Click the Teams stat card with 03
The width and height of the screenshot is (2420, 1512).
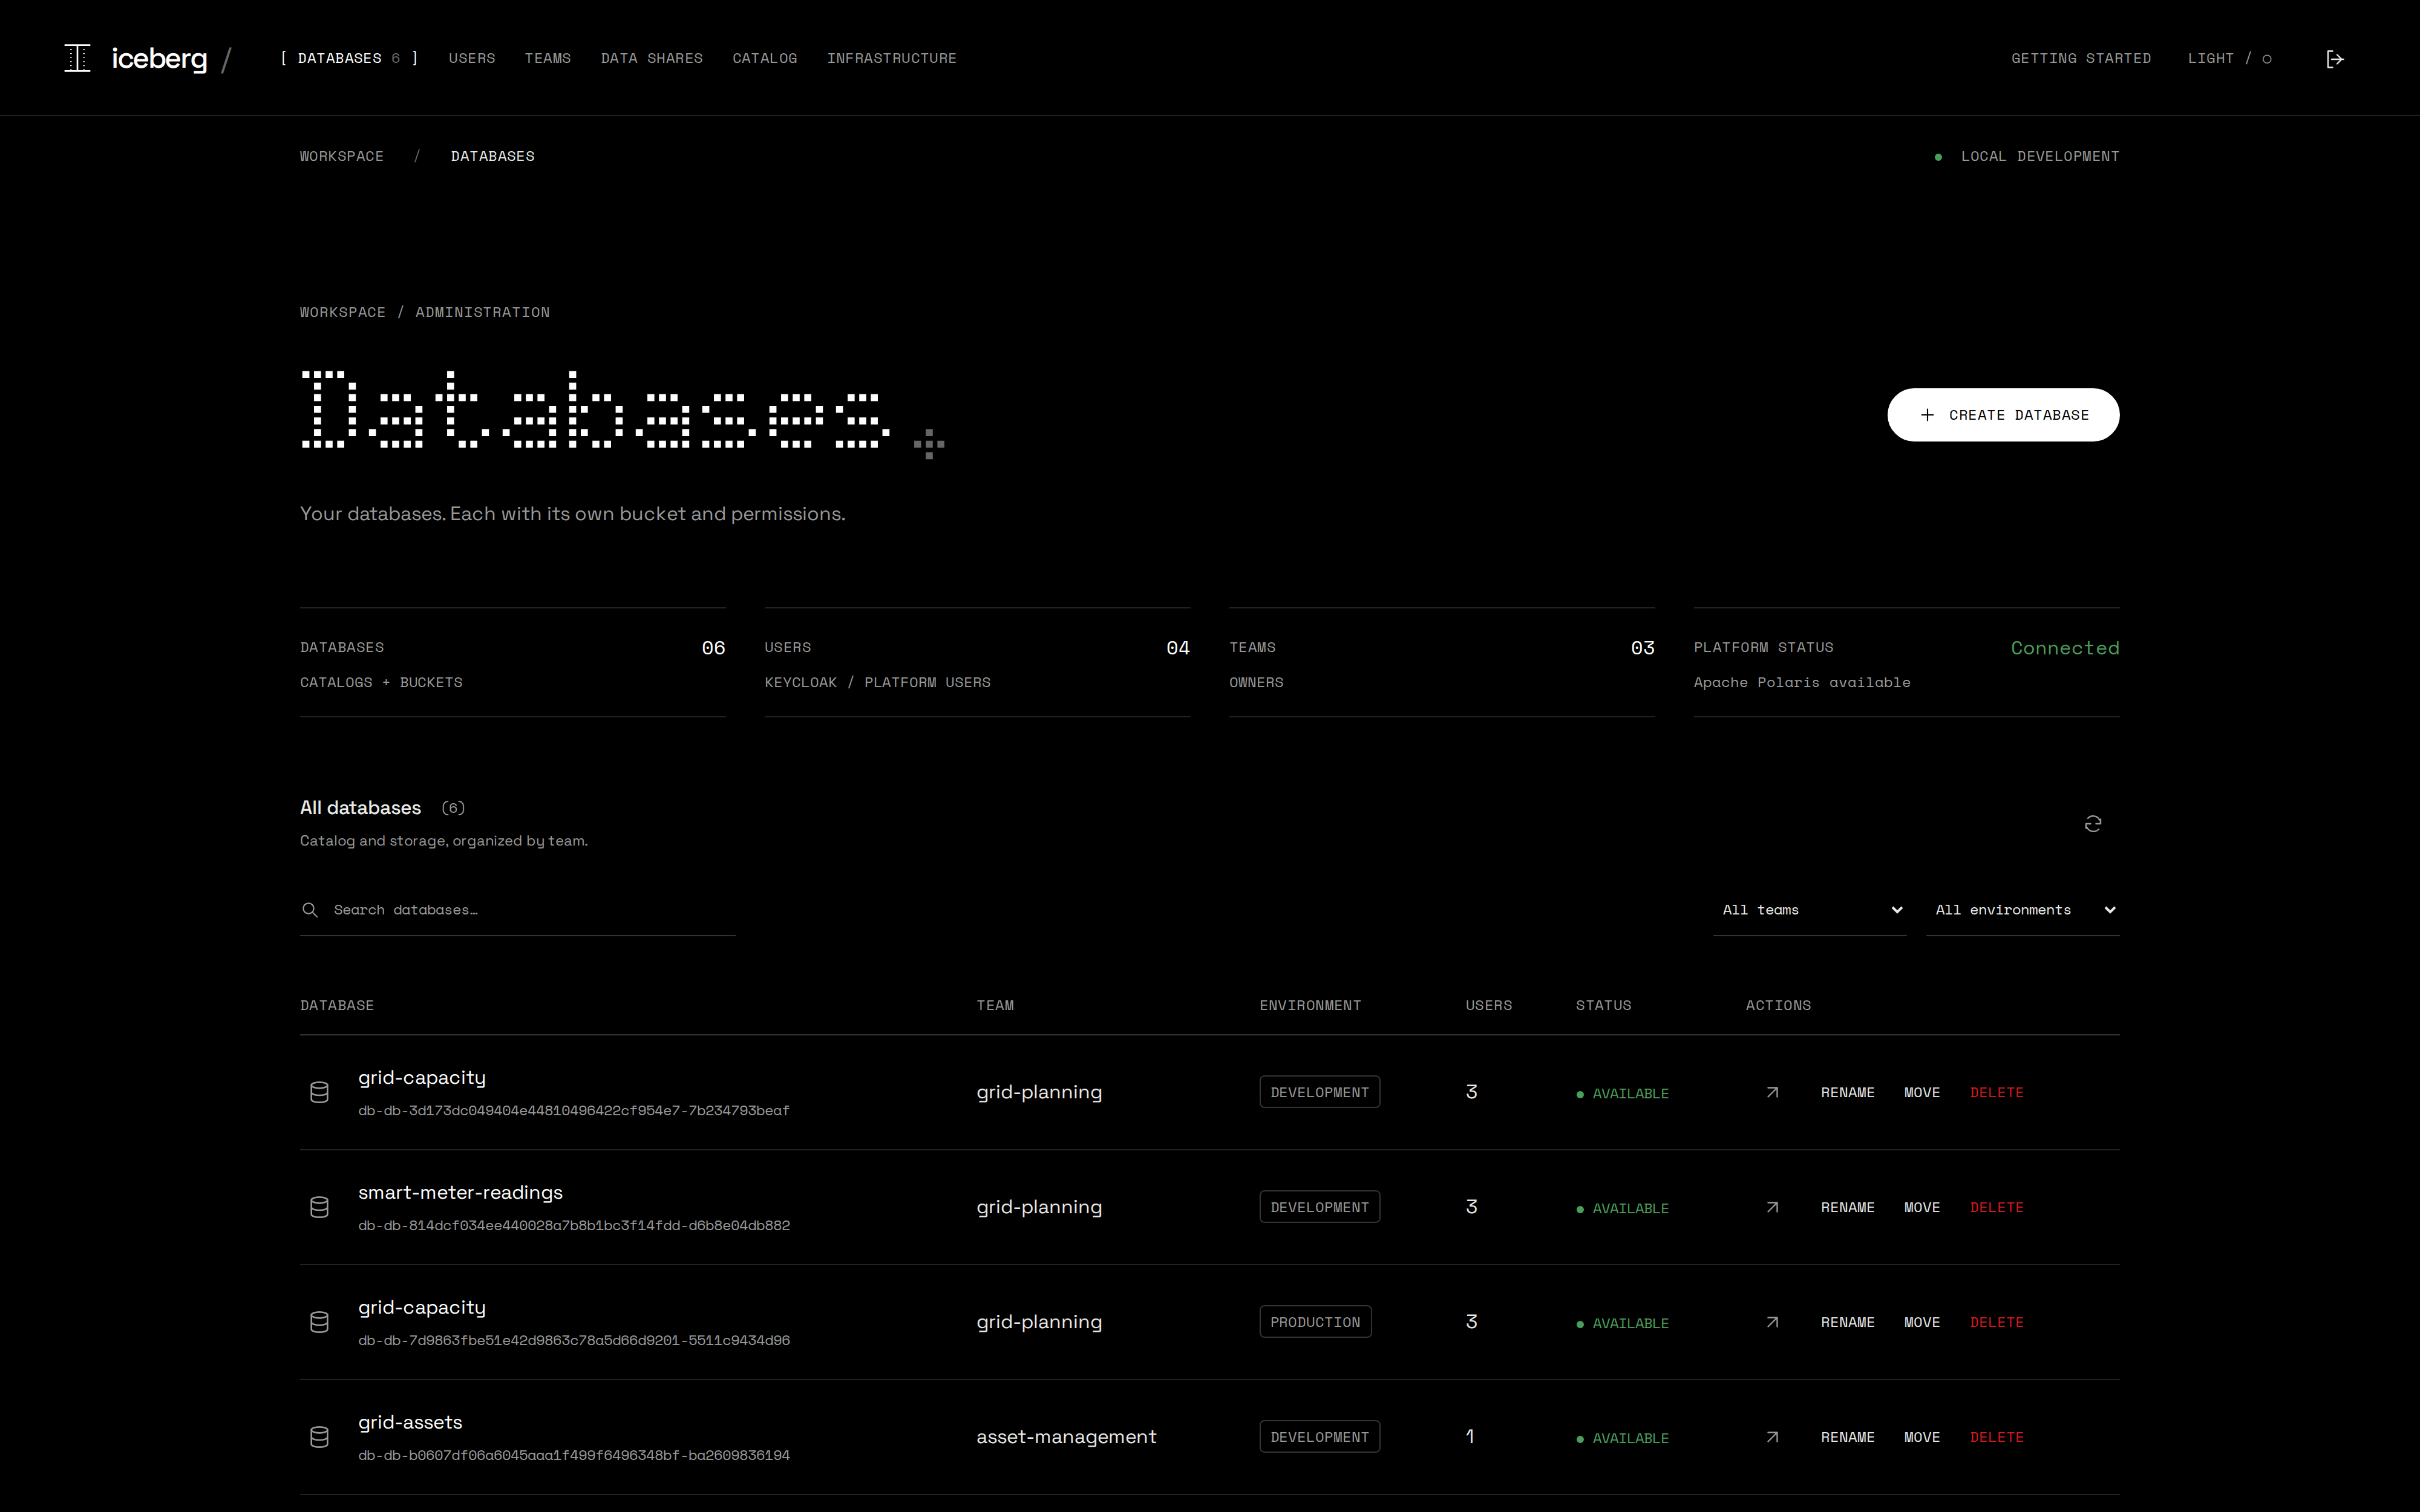coord(1442,662)
